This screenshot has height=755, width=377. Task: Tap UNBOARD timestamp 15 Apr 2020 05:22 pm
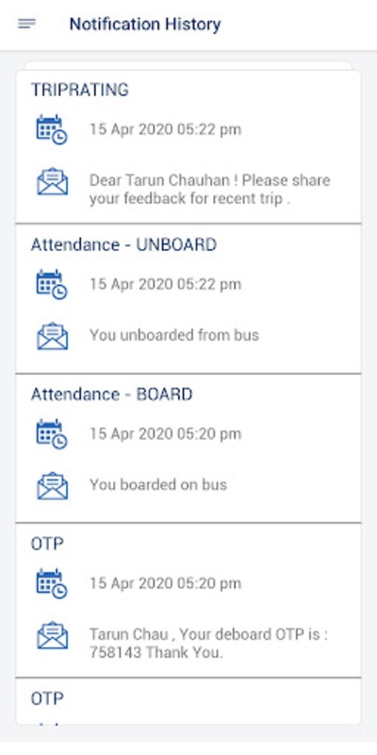pyautogui.click(x=166, y=284)
